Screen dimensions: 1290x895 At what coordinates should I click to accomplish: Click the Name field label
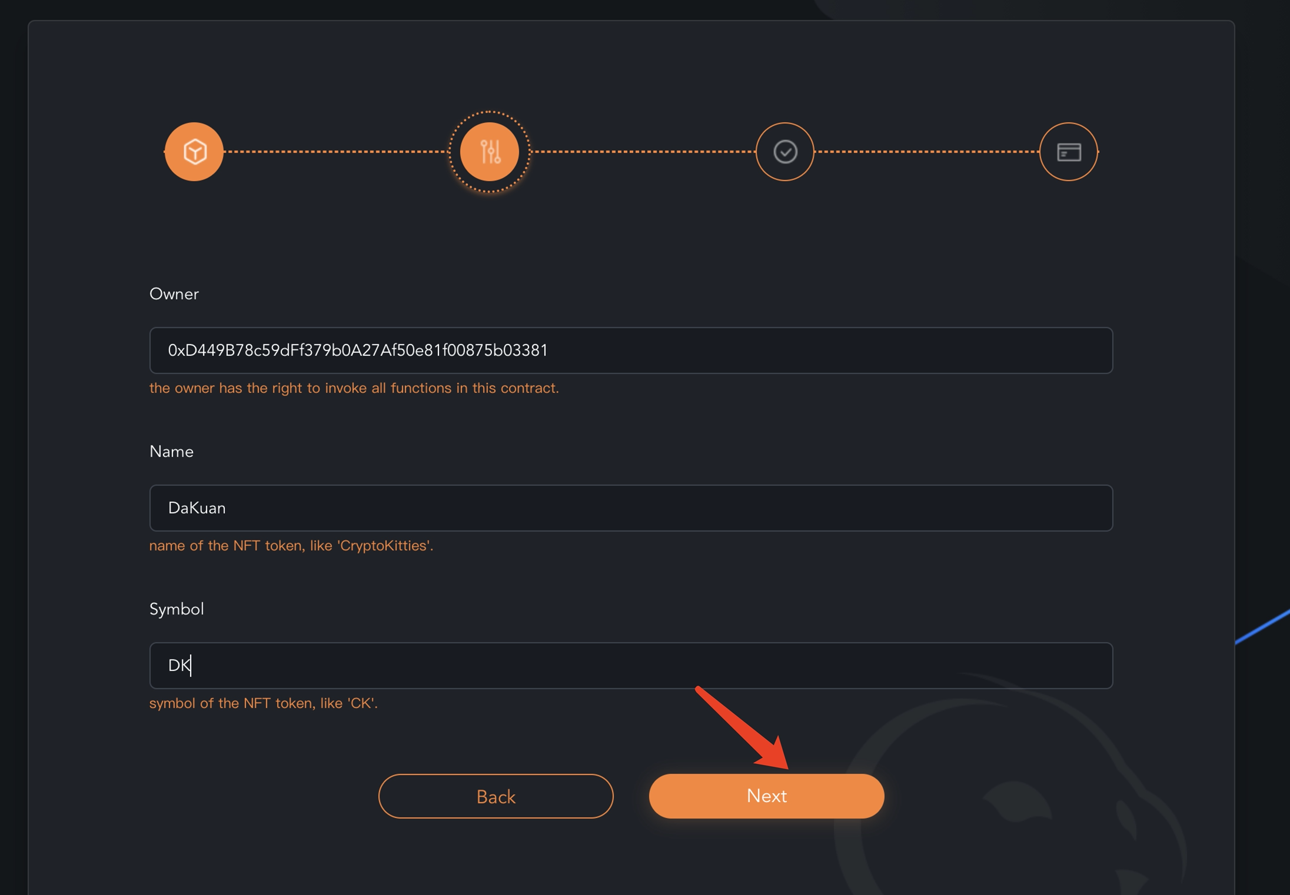pos(171,452)
